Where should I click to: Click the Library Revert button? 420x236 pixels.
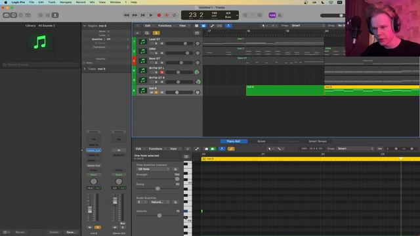pyautogui.click(x=20, y=232)
